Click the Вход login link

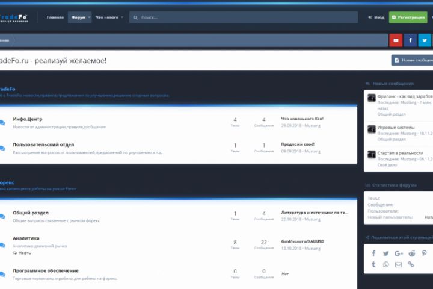tap(376, 17)
